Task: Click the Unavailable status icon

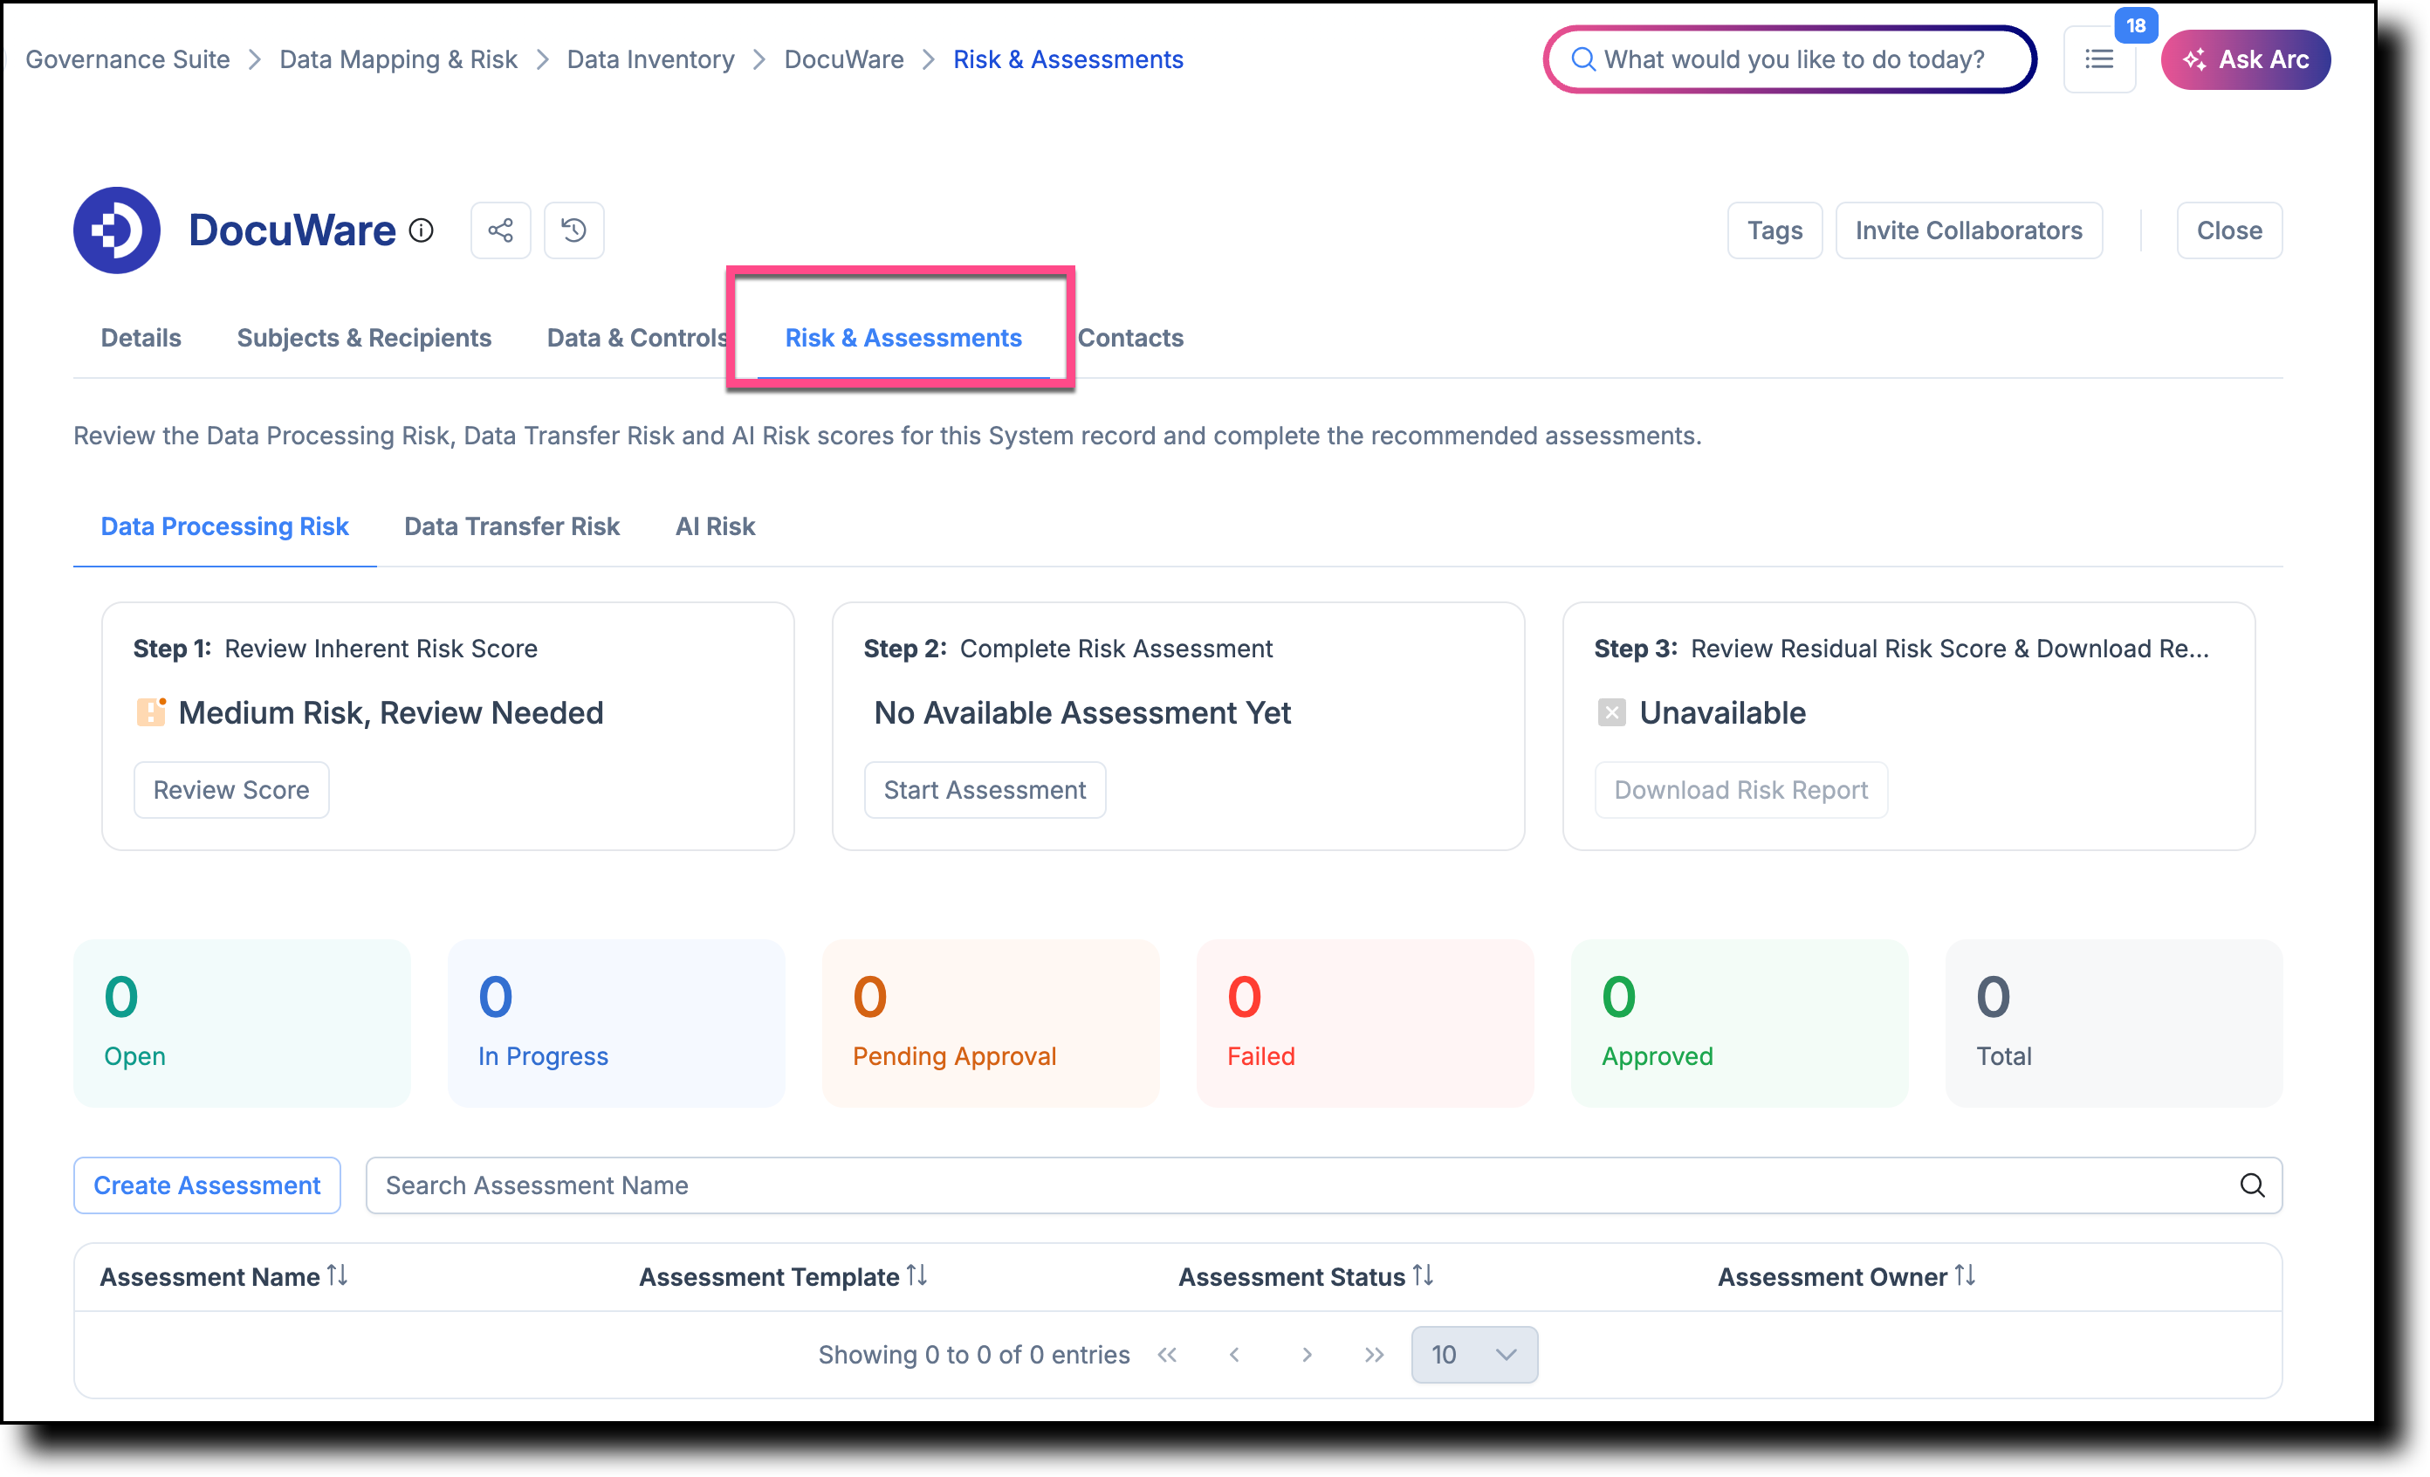Action: tap(1611, 712)
